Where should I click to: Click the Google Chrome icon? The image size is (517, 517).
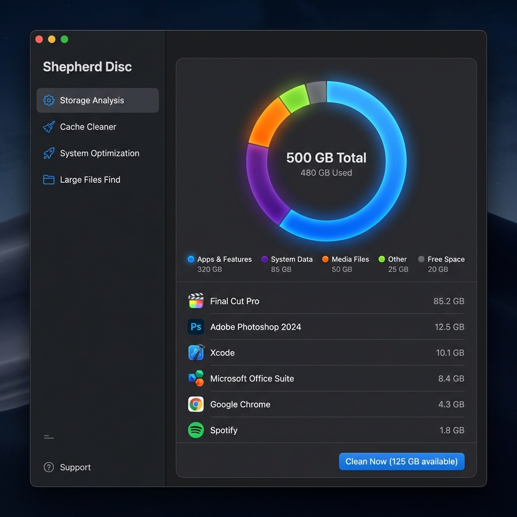[196, 404]
